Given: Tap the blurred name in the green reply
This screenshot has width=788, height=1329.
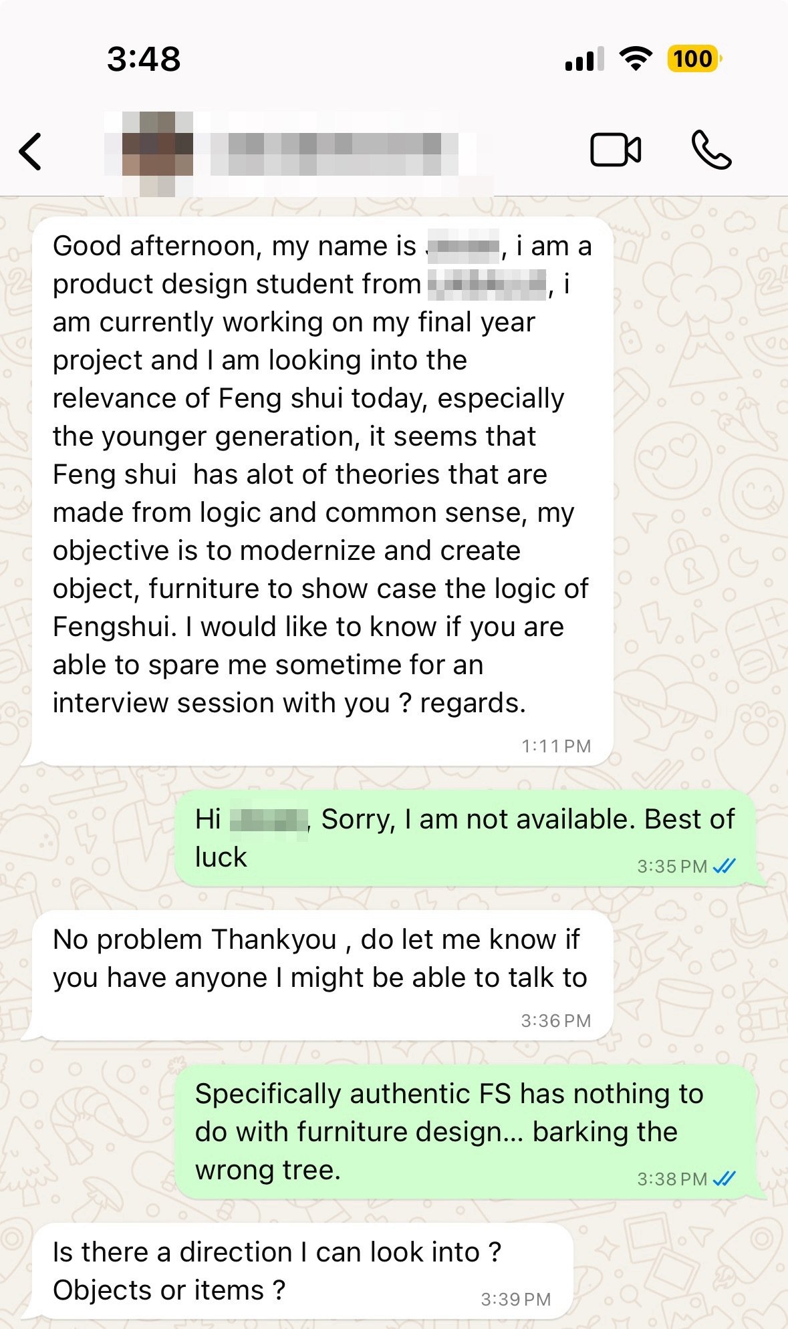Looking at the screenshot, I should point(269,820).
